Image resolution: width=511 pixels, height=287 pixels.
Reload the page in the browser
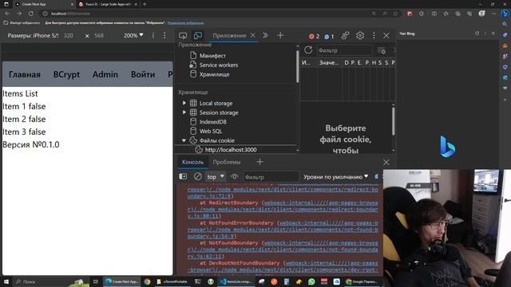point(31,14)
